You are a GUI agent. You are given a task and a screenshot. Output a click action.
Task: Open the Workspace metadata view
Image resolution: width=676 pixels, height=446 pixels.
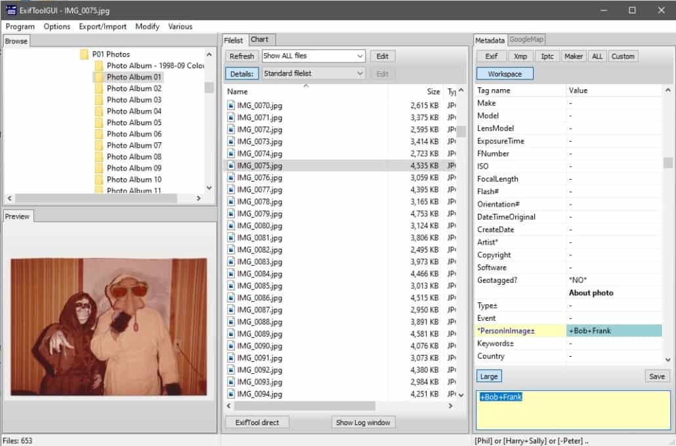(504, 73)
